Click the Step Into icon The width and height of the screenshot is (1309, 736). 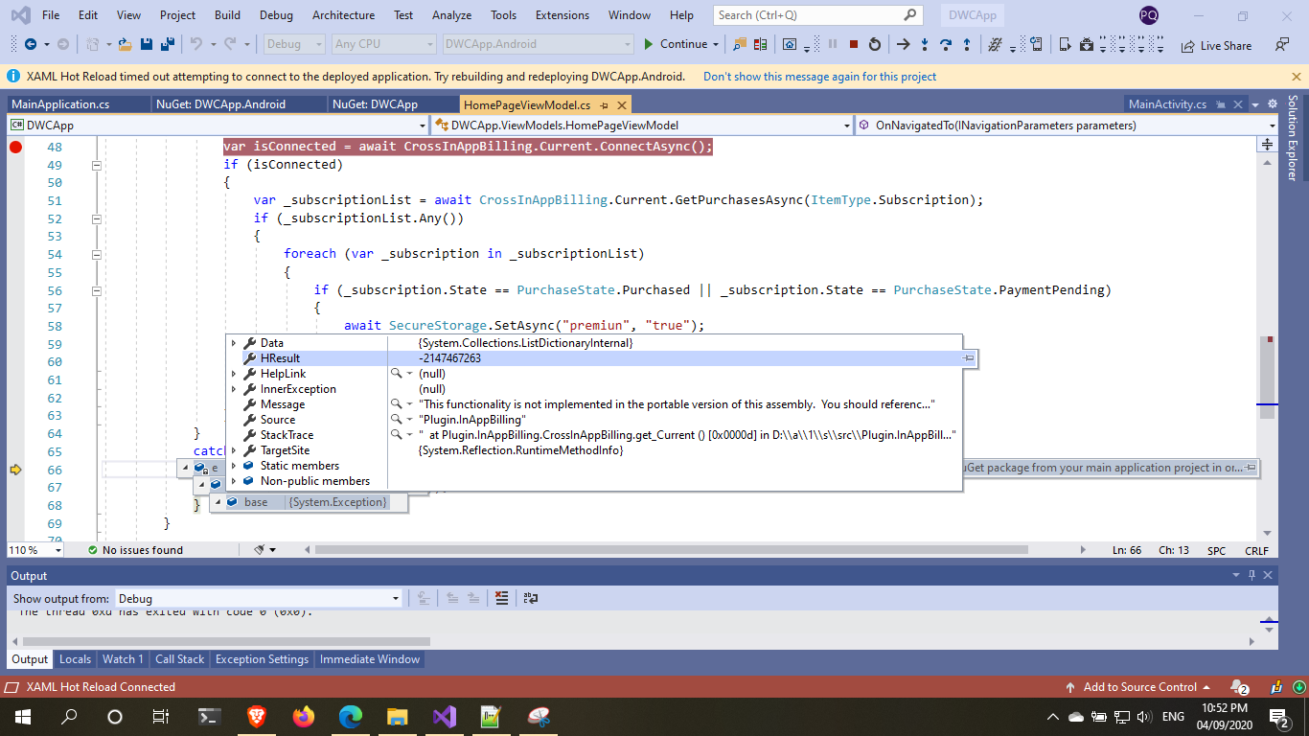925,44
